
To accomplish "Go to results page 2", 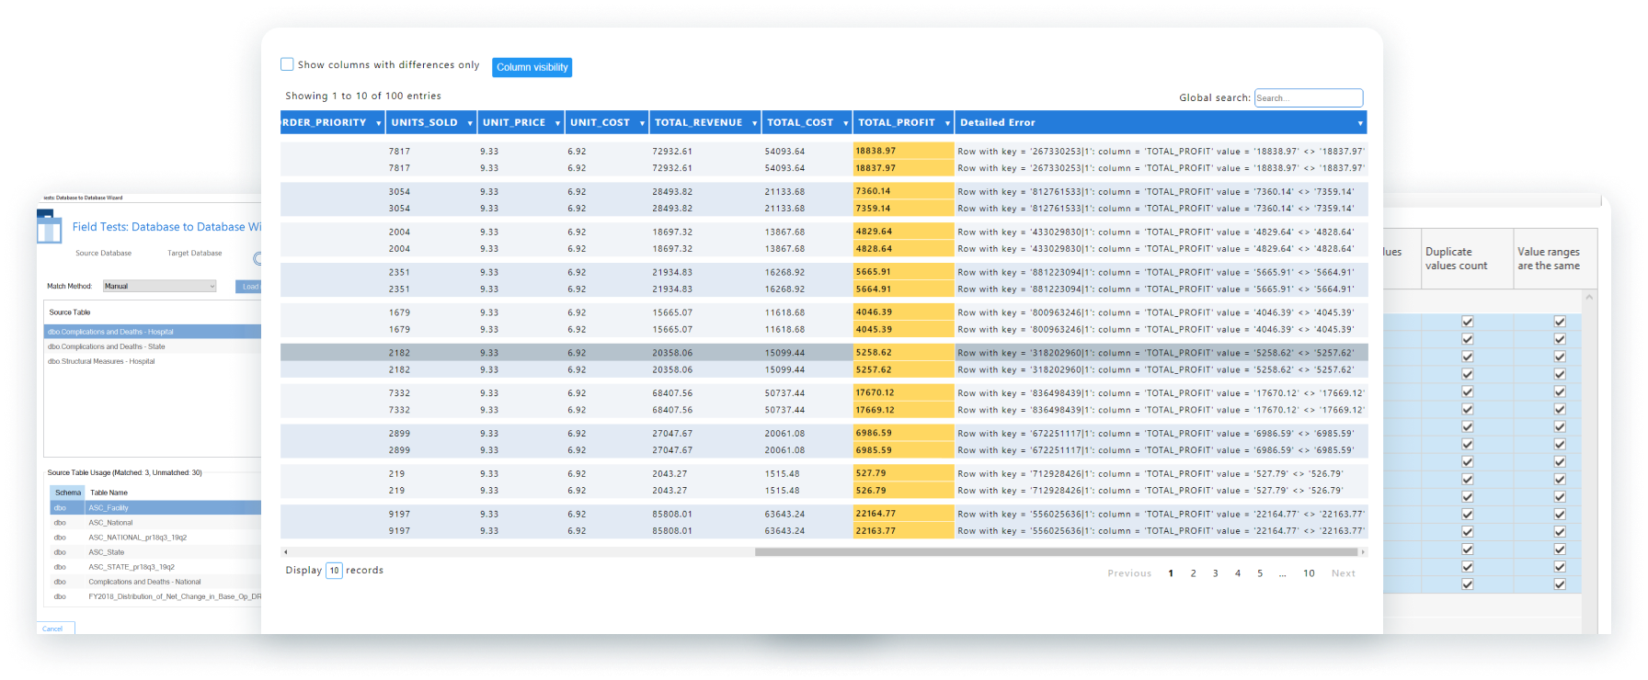I will 1193,573.
